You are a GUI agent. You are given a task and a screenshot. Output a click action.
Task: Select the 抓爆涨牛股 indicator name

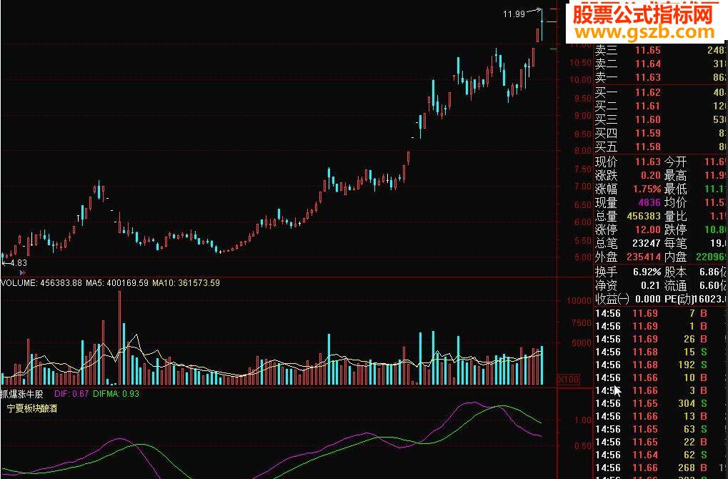click(x=22, y=394)
